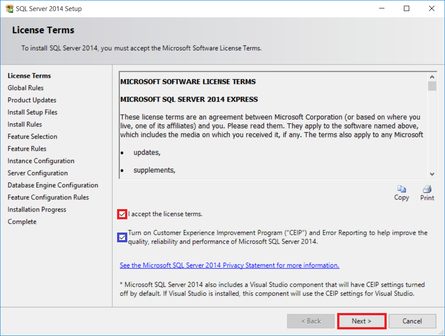Select Global Rules step in sidebar
The image size is (445, 336).
click(x=26, y=88)
